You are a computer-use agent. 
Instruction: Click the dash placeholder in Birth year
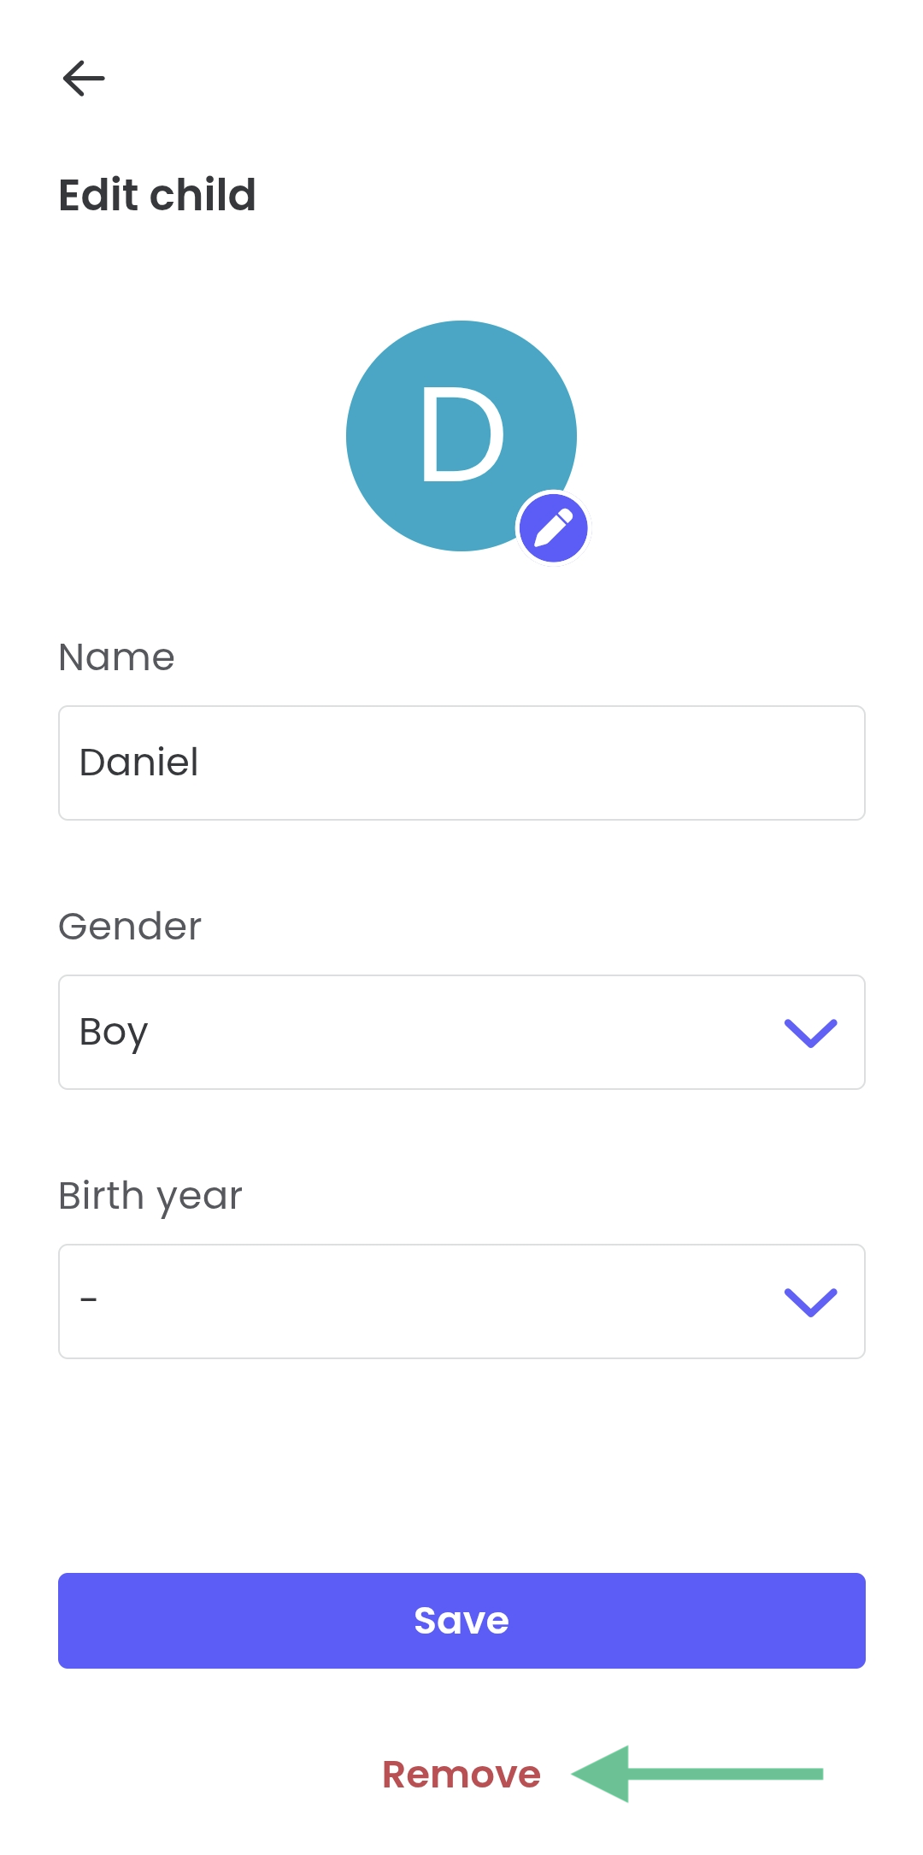click(x=88, y=1301)
